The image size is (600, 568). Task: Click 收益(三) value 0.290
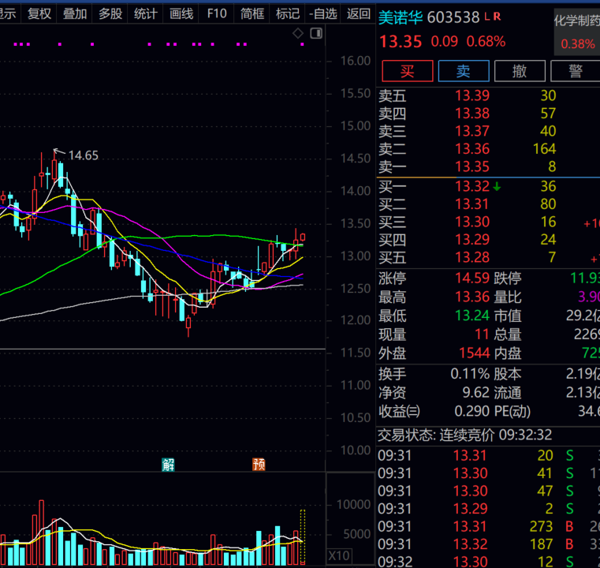tap(471, 411)
